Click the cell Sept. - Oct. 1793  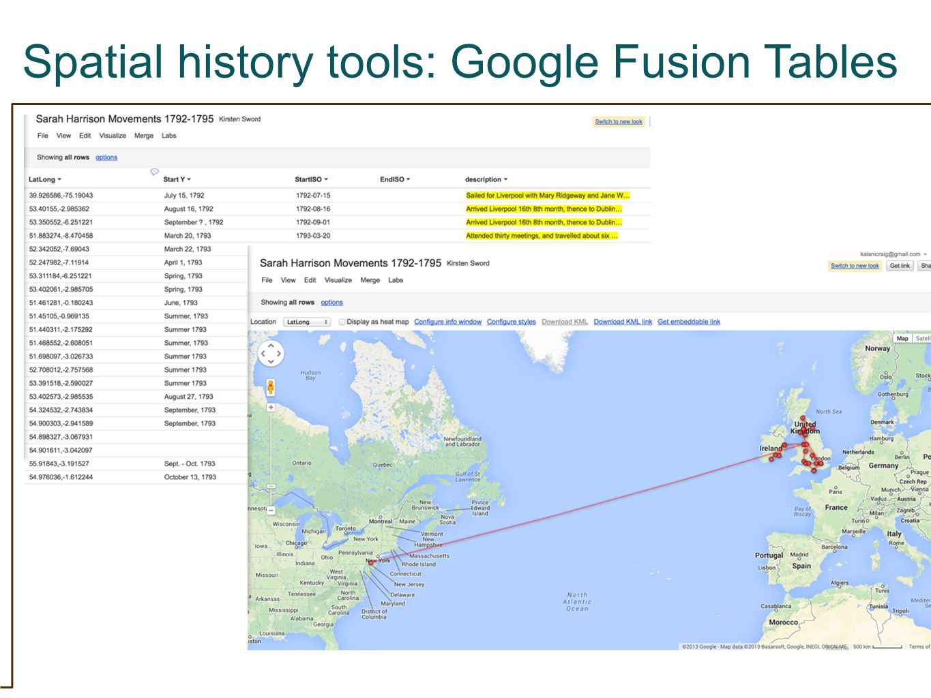pyautogui.click(x=189, y=464)
